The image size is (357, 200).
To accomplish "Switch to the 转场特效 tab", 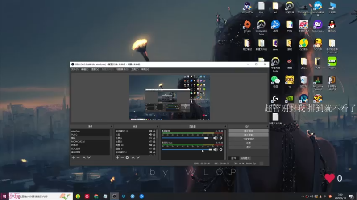I will (x=245, y=158).
